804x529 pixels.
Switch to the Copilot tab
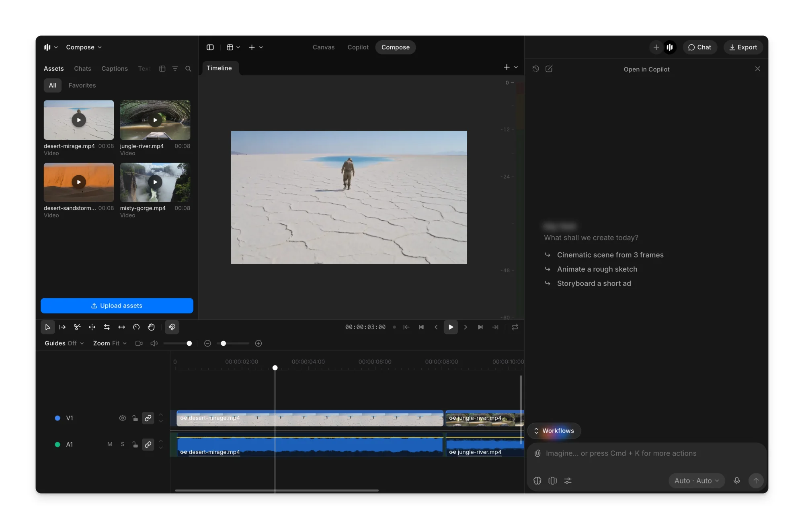coord(358,47)
